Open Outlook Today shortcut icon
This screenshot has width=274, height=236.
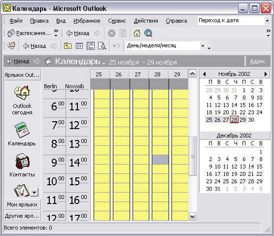tap(22, 93)
